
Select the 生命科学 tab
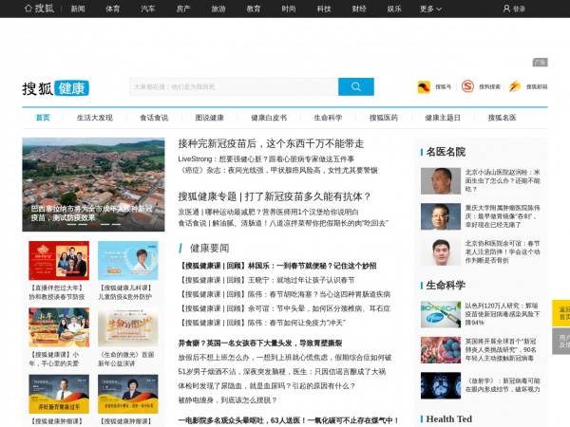(328, 118)
